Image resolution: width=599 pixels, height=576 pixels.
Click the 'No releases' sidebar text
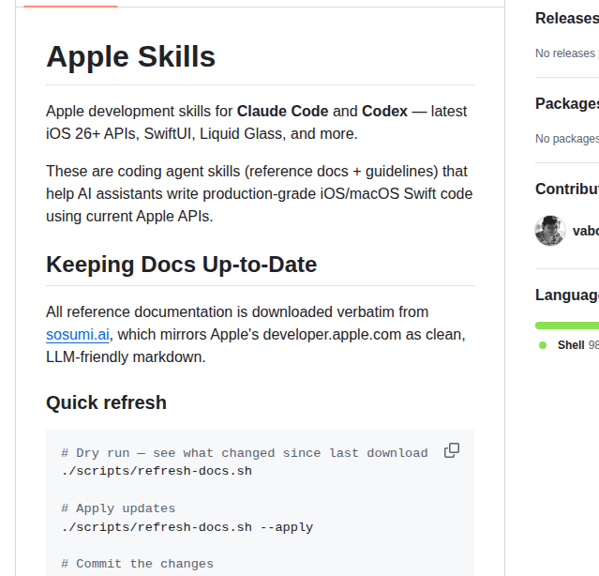(567, 53)
